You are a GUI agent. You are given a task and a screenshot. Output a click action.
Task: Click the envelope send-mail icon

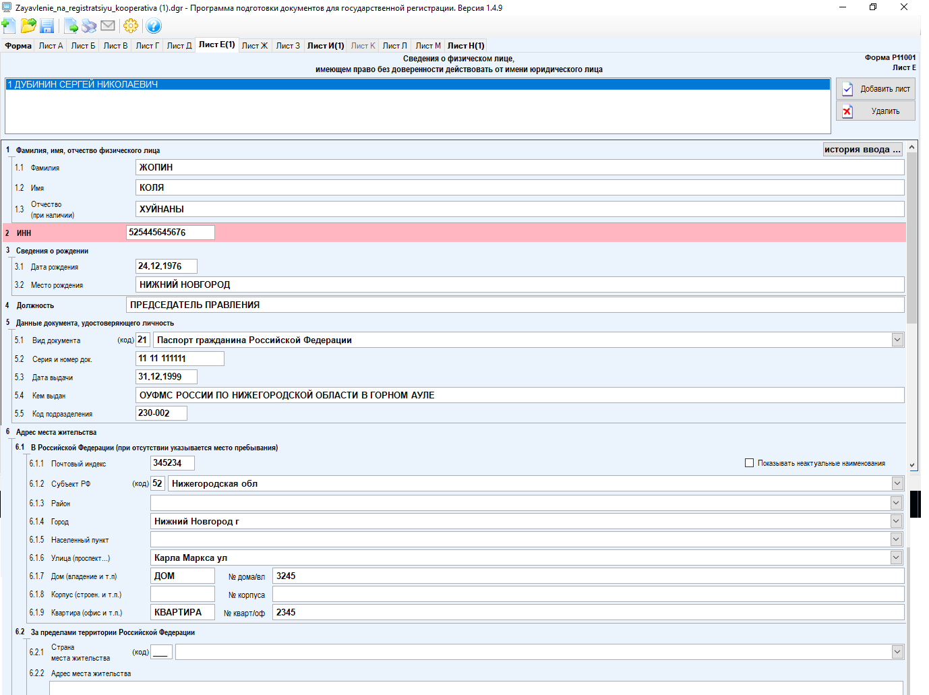click(108, 26)
